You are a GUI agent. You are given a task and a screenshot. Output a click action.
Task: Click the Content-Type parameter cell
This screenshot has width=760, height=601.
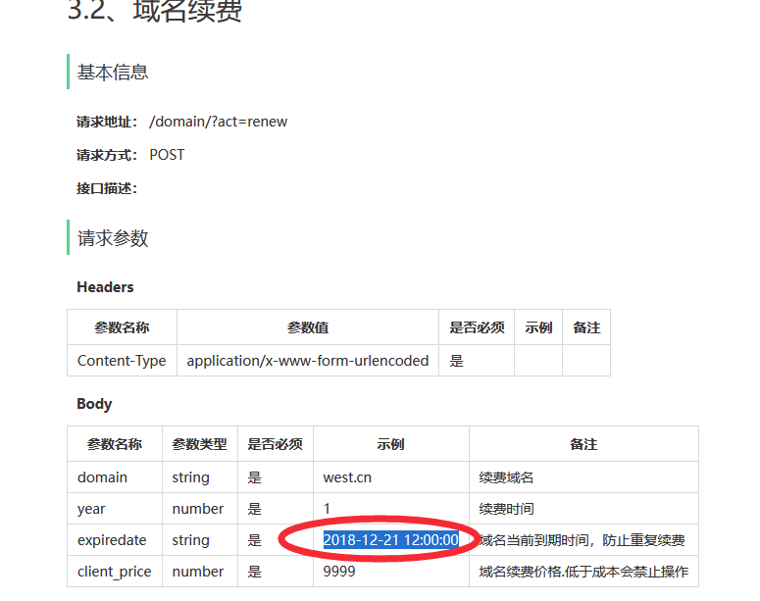pos(122,361)
